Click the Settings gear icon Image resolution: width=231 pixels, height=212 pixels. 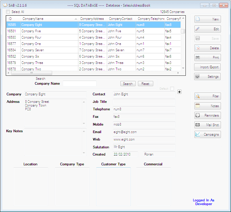pos(197,76)
